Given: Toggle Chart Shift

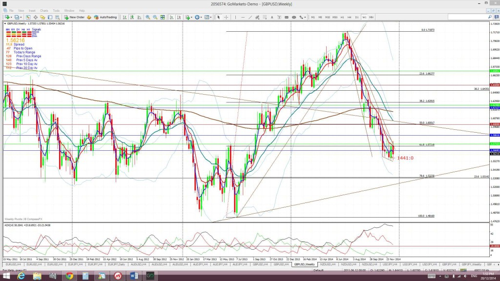Looking at the screenshot, I should tap(179, 17).
